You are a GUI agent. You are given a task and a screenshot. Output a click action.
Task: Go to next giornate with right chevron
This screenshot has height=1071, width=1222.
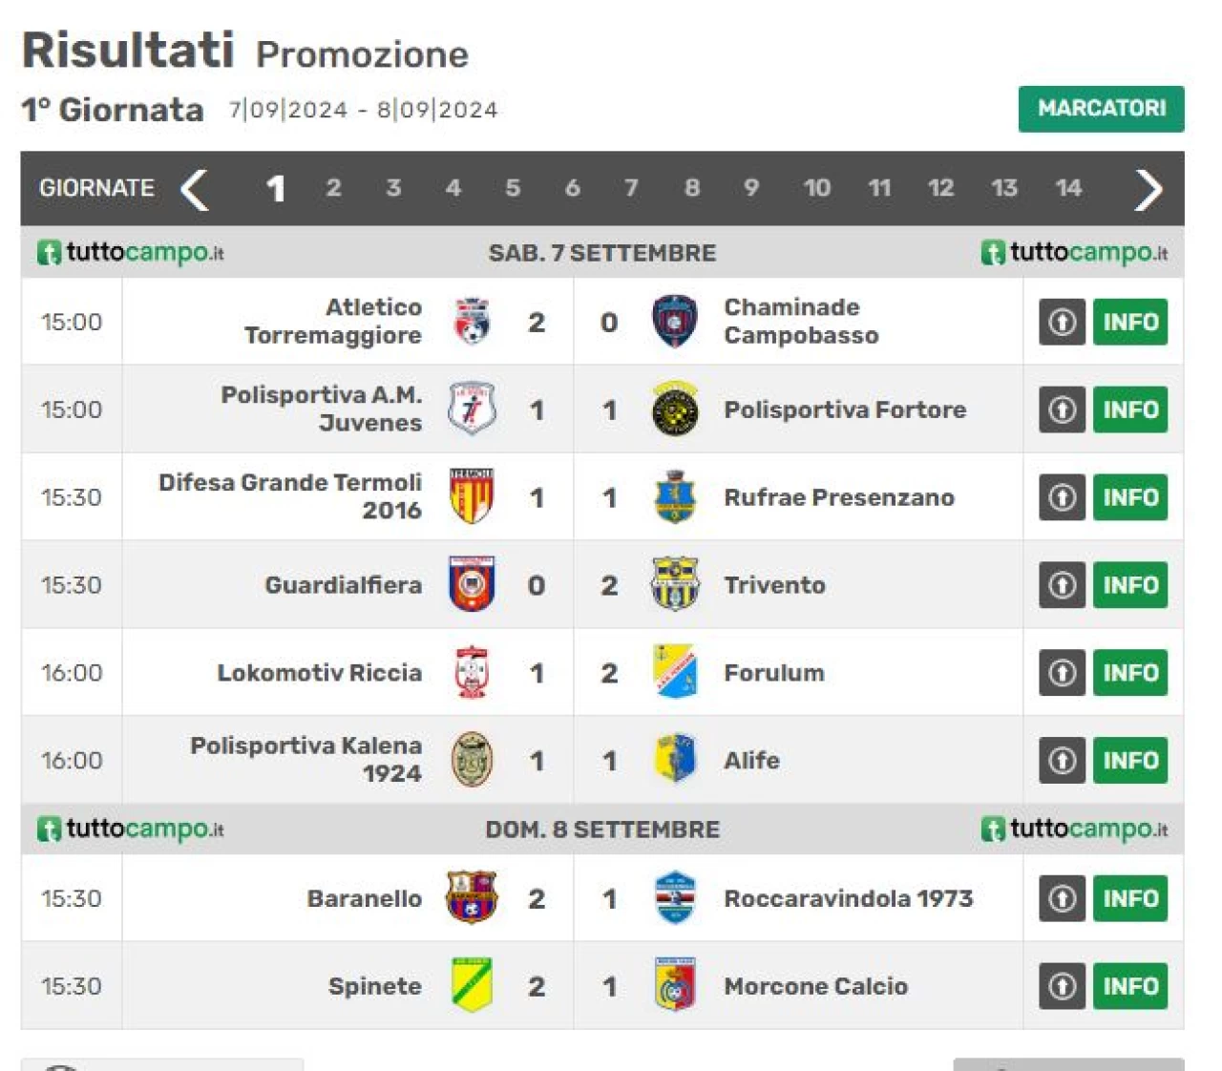pyautogui.click(x=1148, y=189)
